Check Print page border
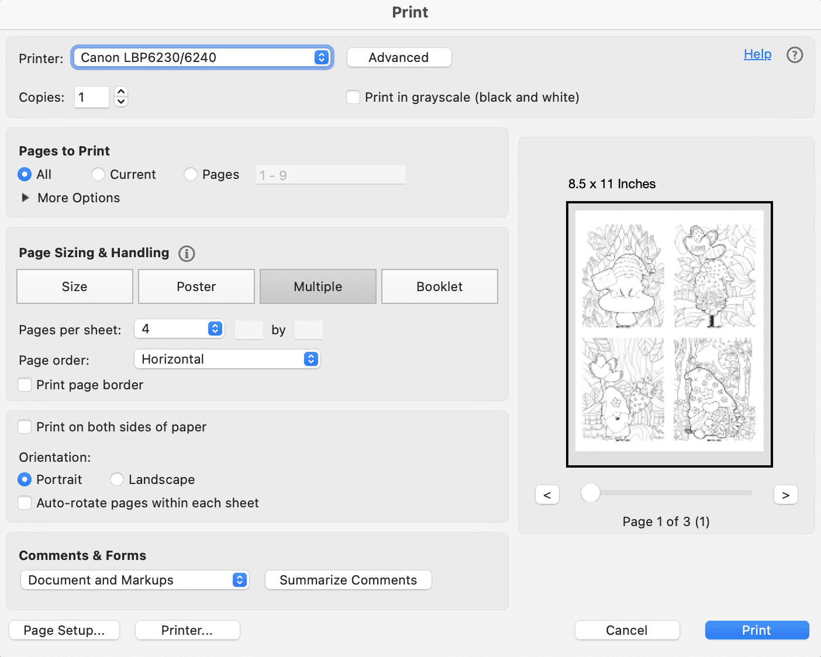Viewport: 821px width, 657px height. [x=25, y=385]
